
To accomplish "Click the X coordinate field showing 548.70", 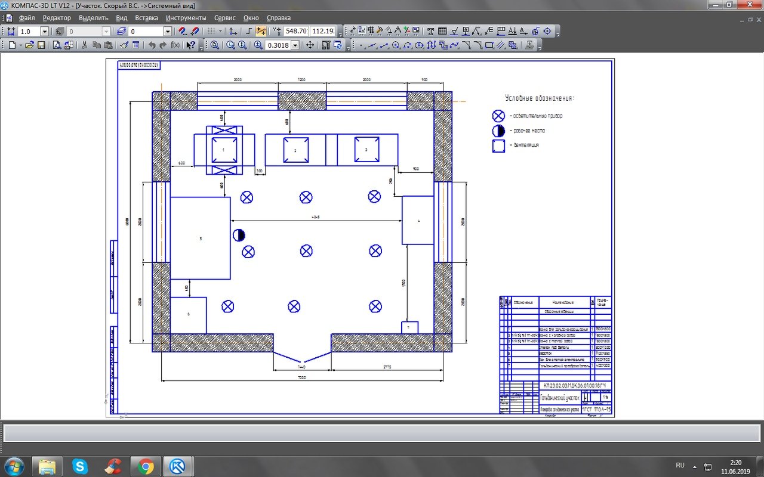I will [x=296, y=31].
